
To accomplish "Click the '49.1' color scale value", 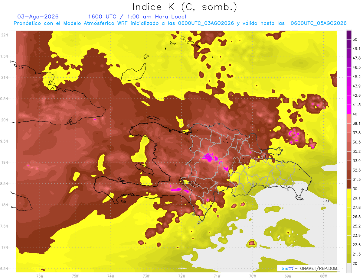I will (357, 49).
